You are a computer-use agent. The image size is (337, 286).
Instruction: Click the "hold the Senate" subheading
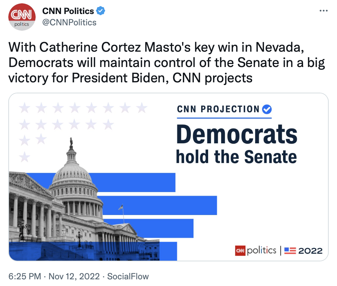pos(236,157)
